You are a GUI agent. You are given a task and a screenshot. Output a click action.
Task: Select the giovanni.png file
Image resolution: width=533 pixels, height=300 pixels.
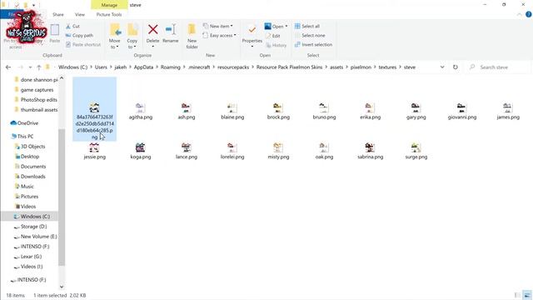click(x=462, y=111)
